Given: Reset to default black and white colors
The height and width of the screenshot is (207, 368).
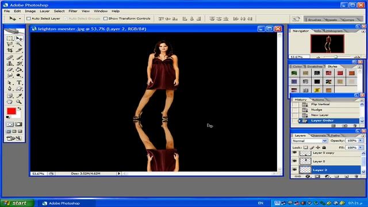Looking at the screenshot, I should tap(7, 117).
